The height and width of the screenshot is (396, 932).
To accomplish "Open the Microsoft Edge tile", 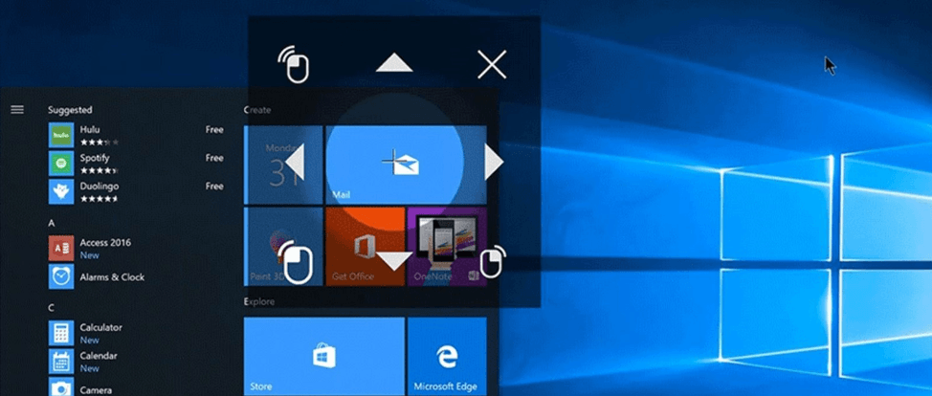I will click(446, 357).
